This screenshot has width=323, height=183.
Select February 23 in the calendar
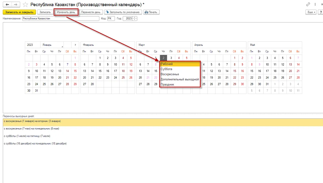click(108, 77)
